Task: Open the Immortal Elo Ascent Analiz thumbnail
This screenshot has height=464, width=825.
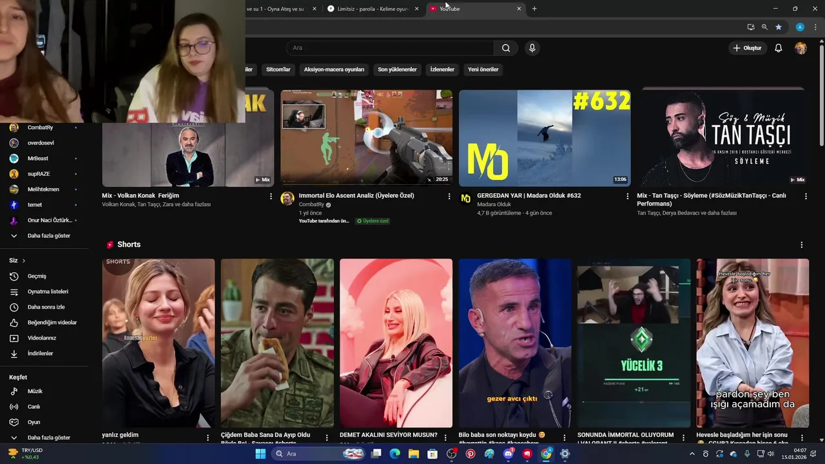Action: click(x=366, y=137)
